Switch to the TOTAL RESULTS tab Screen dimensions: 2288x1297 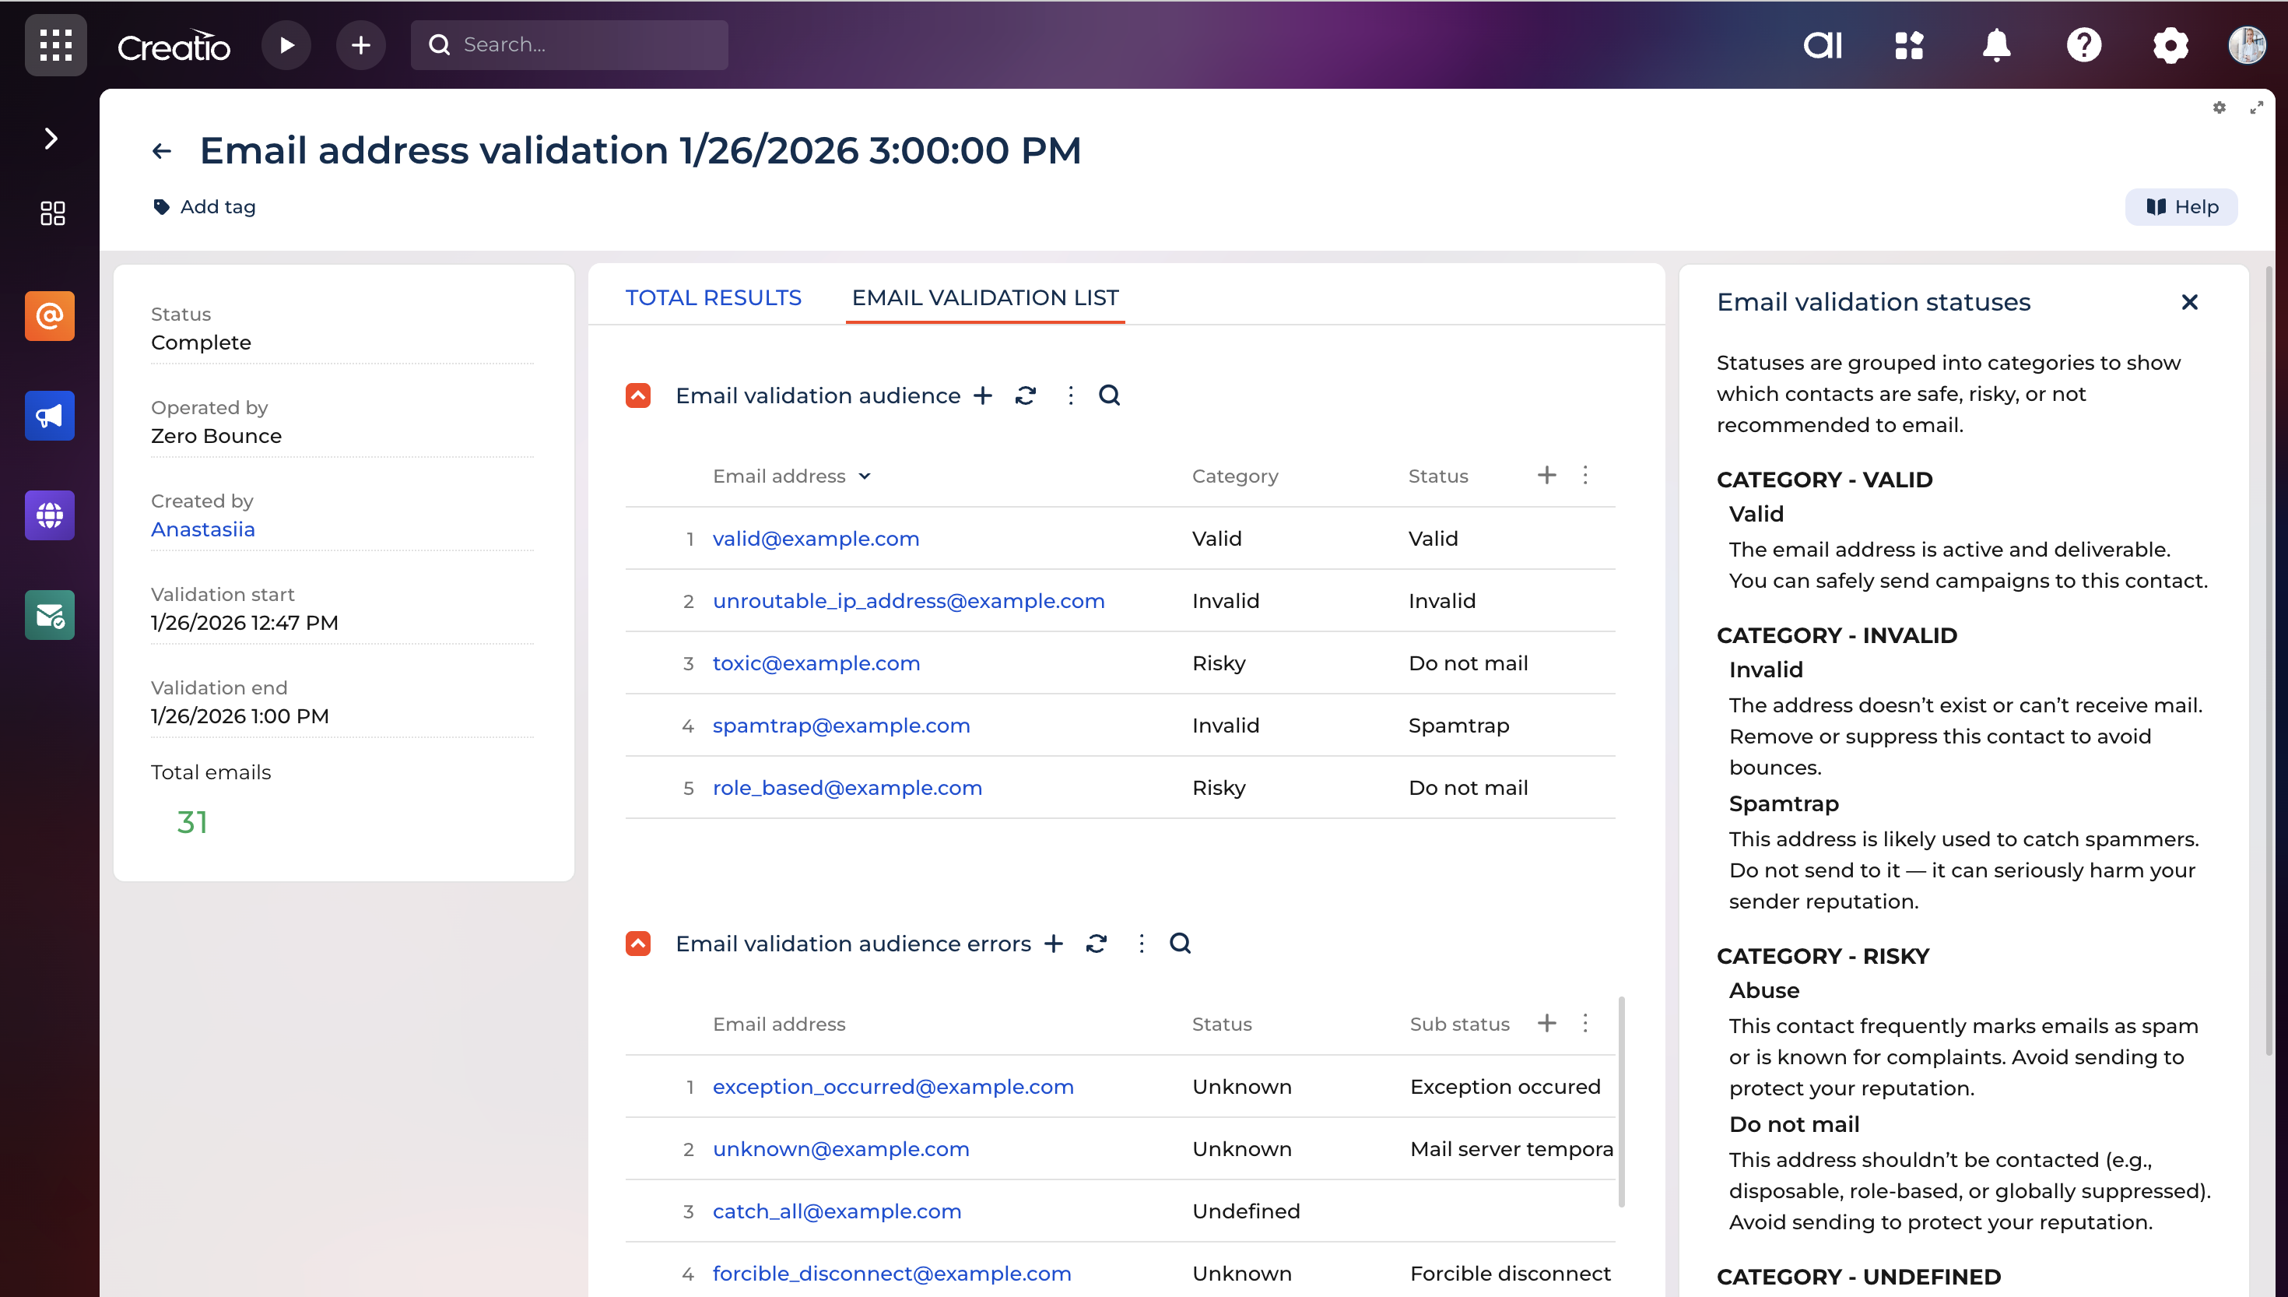(x=713, y=297)
